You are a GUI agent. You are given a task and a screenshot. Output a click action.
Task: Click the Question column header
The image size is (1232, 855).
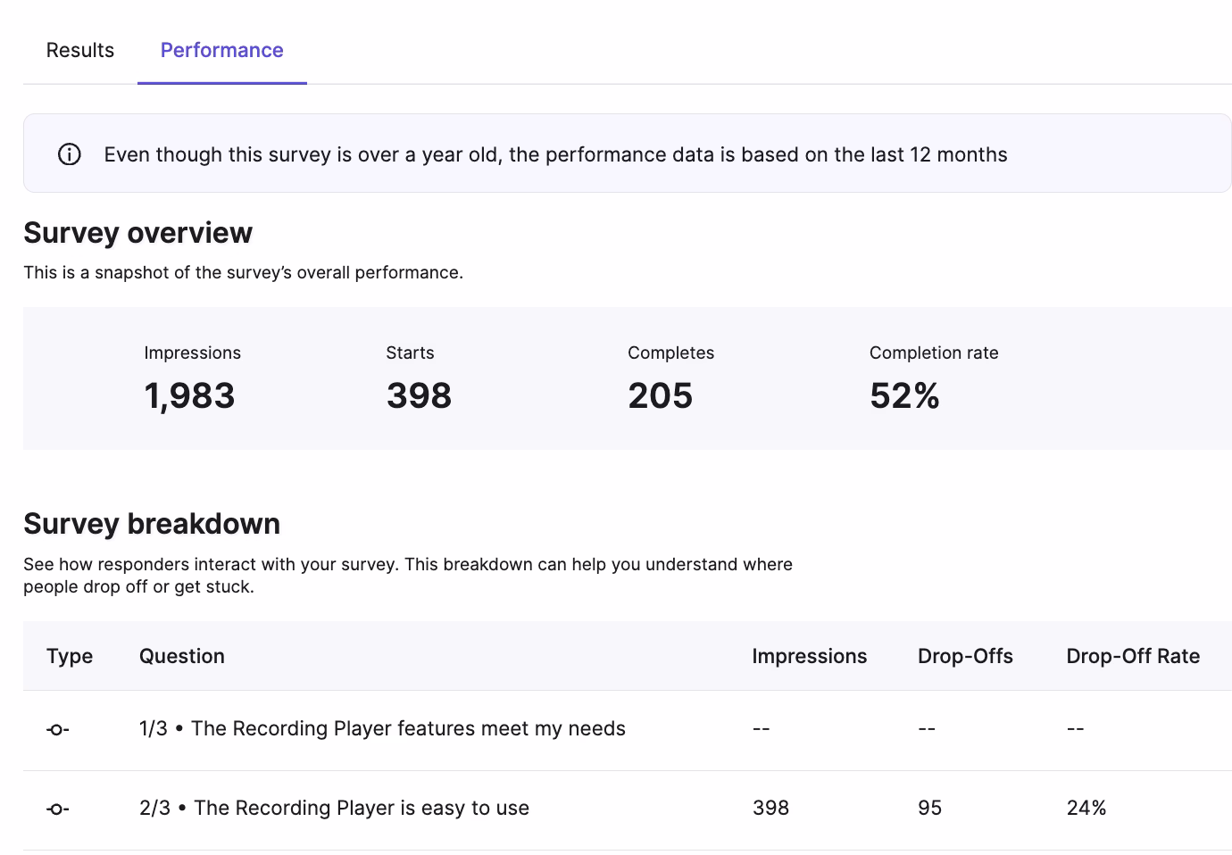pos(182,656)
